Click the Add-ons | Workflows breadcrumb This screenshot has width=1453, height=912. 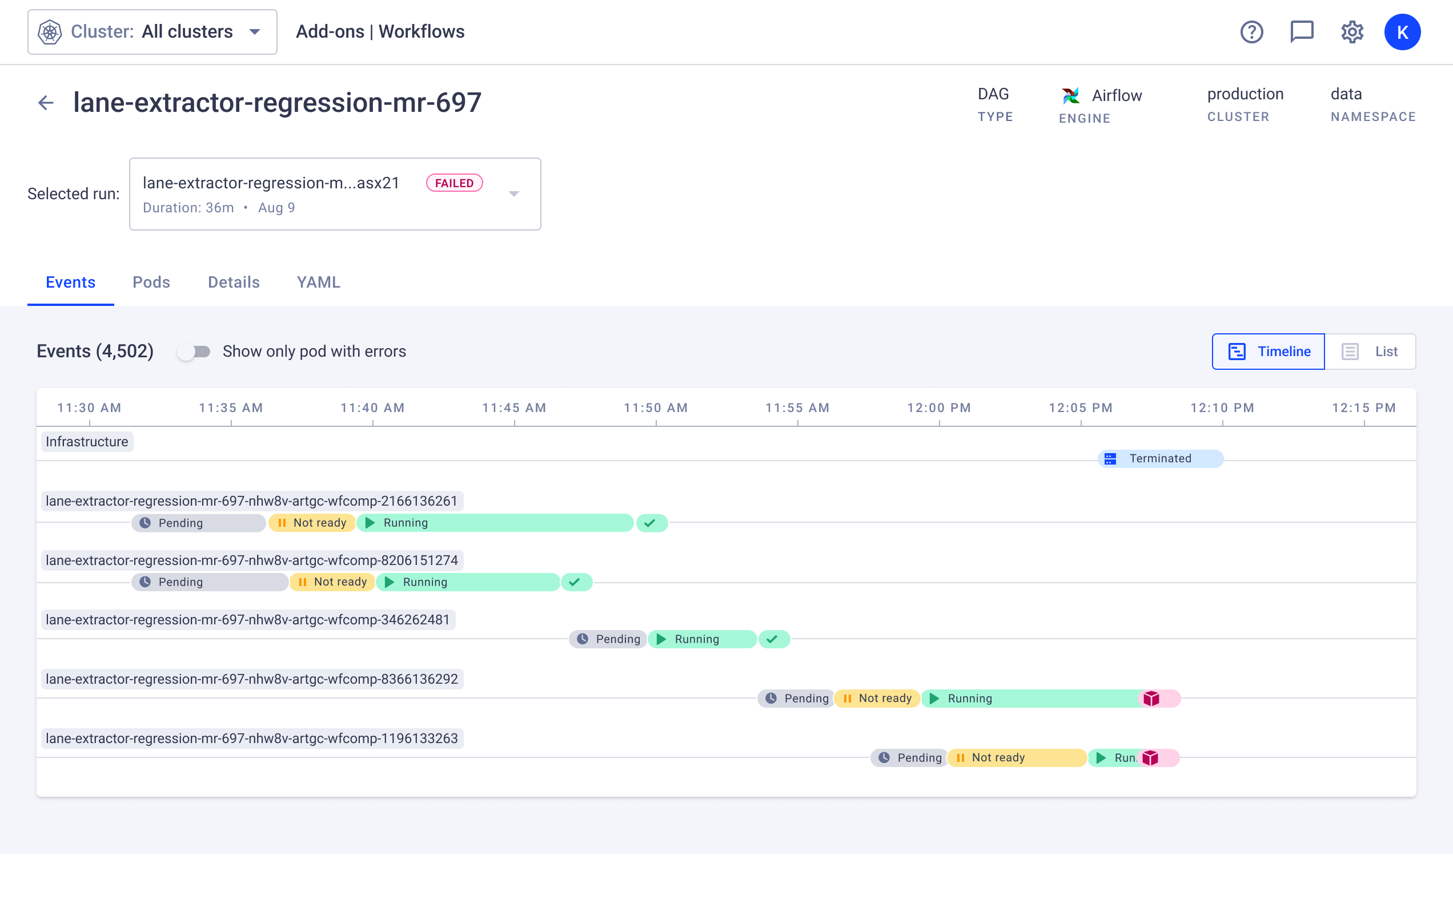[380, 32]
